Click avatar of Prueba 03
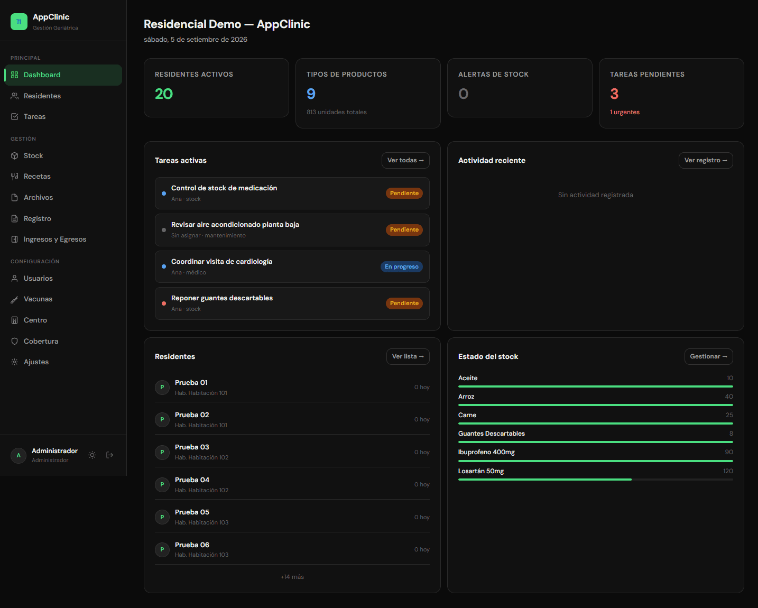758x608 pixels. (x=162, y=453)
